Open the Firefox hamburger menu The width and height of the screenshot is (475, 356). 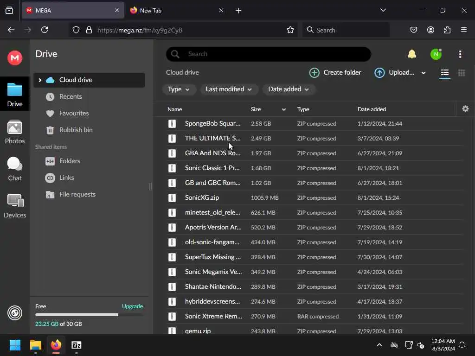(x=464, y=30)
